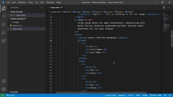Viewport: 173px width, 97px height.
Task: Expand the Outline section
Action: [x=9, y=92]
